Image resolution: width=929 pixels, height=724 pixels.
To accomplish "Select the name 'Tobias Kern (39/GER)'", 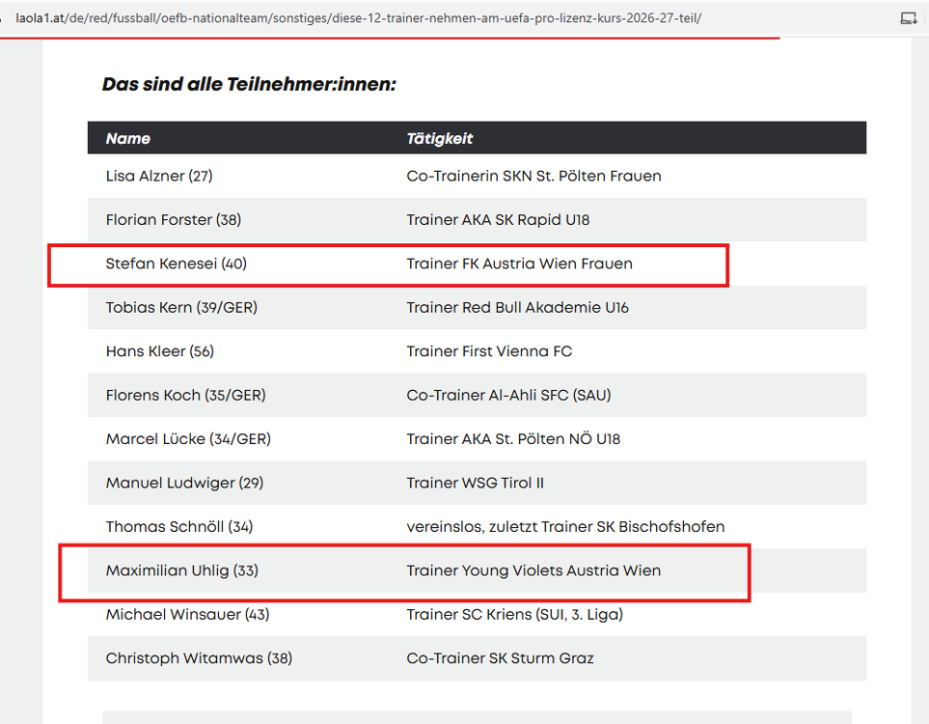I will (x=182, y=308).
